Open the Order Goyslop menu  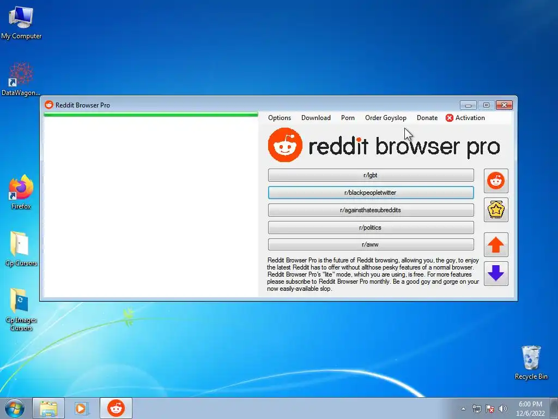[385, 118]
